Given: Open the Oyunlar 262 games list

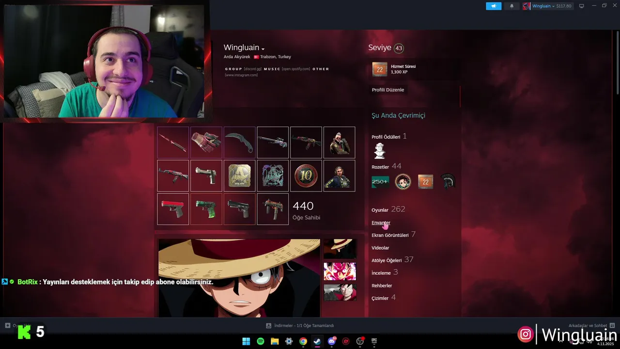Looking at the screenshot, I should [388, 209].
